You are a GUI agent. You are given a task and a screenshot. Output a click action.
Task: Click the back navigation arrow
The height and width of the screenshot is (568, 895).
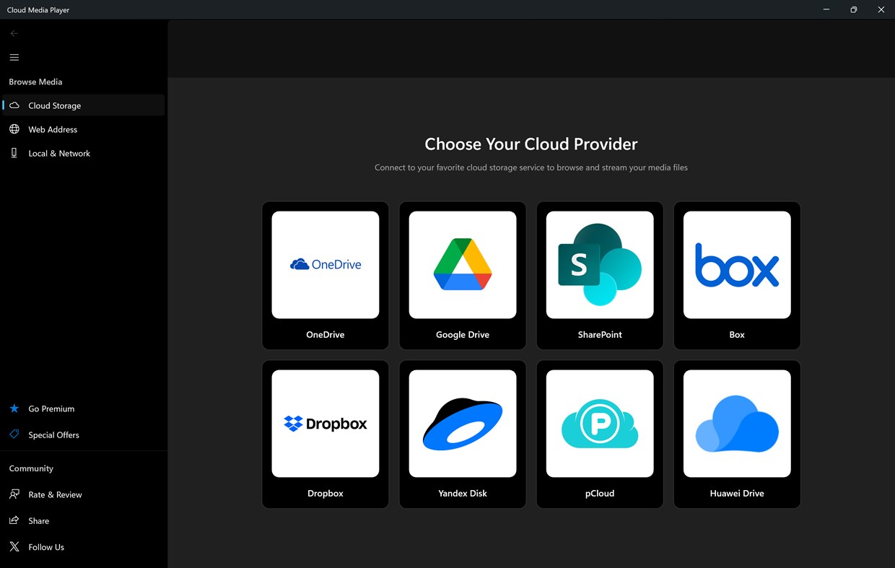coord(14,32)
